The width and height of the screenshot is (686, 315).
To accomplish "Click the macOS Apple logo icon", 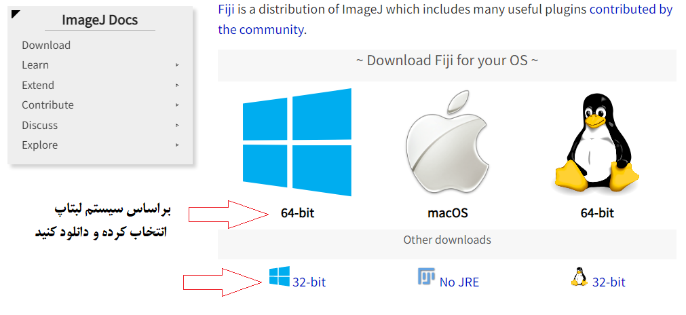I will click(447, 142).
